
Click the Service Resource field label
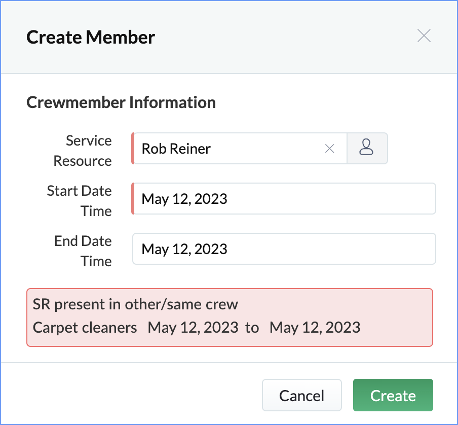click(x=83, y=151)
